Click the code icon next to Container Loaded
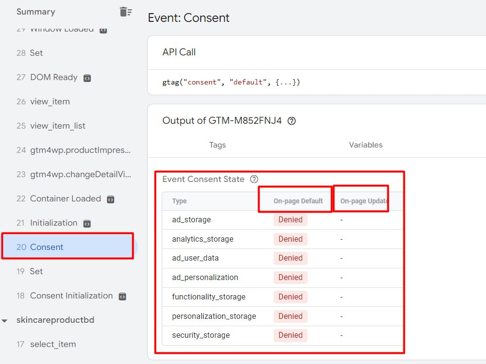Viewport: 486px width, 364px height. coord(111,199)
